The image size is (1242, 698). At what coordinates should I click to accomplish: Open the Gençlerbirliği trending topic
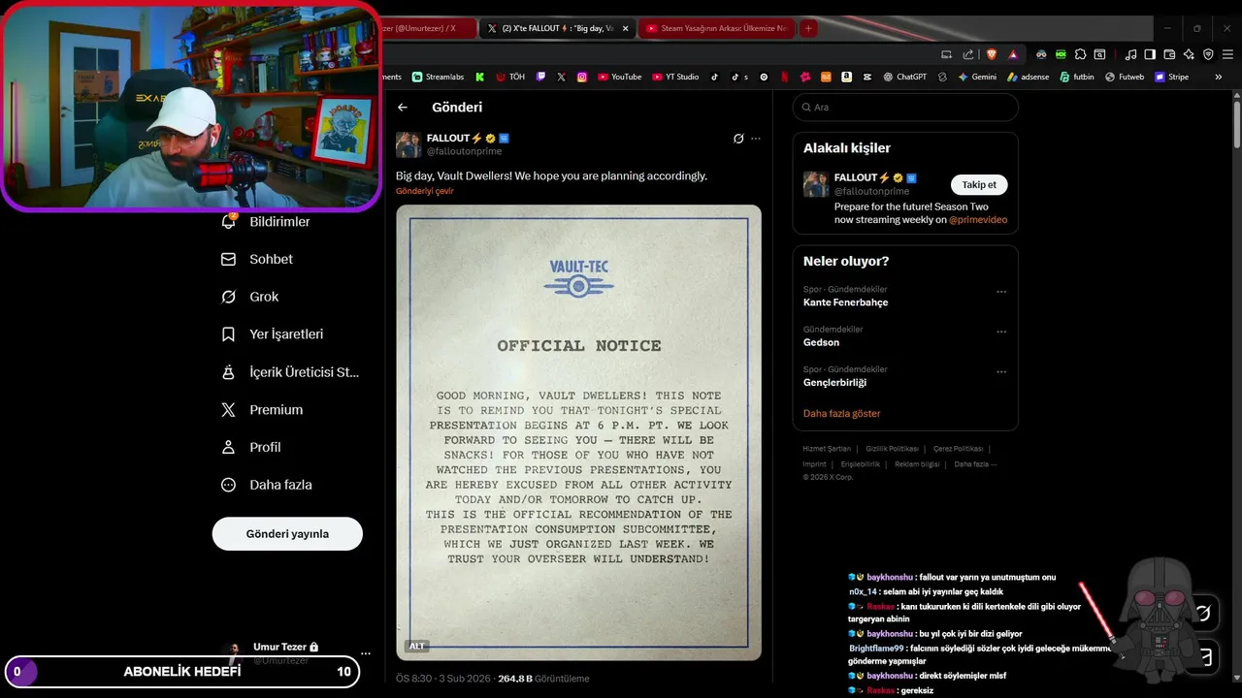click(x=834, y=382)
